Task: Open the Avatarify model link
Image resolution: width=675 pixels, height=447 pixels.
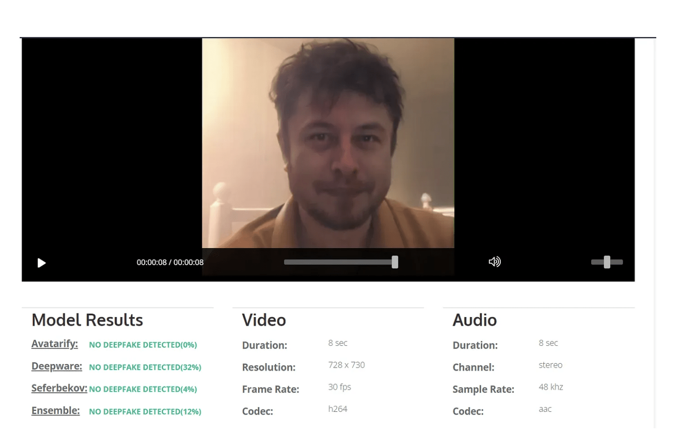Action: tap(54, 344)
